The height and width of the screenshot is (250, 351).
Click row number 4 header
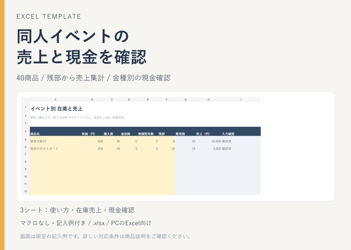25,131
